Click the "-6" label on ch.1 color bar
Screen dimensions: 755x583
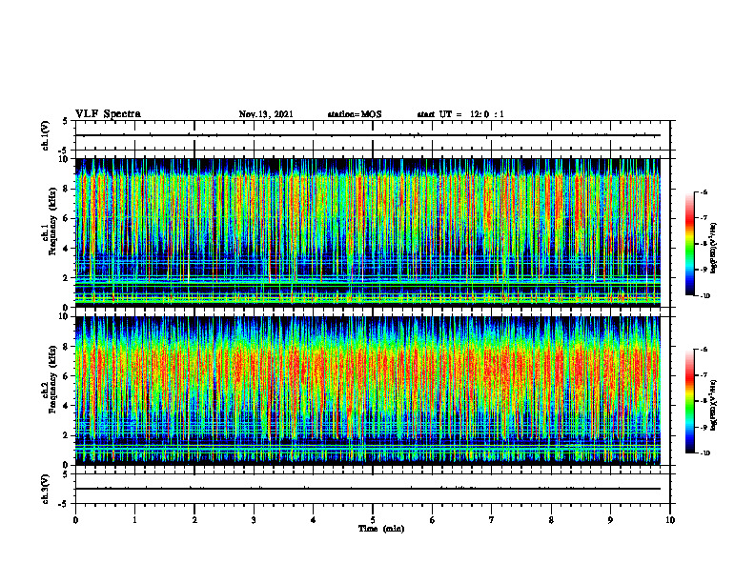coord(704,191)
